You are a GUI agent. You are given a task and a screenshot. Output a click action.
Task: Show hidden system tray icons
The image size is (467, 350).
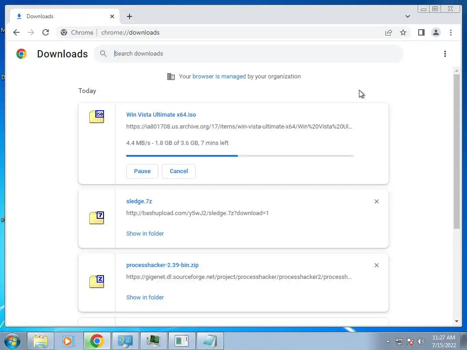[x=388, y=341]
